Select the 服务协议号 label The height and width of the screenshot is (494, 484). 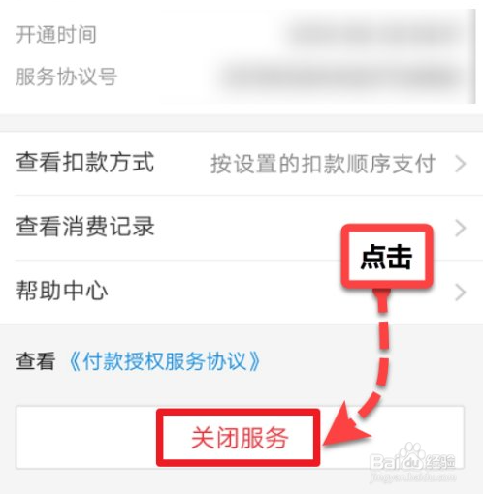pos(66,77)
